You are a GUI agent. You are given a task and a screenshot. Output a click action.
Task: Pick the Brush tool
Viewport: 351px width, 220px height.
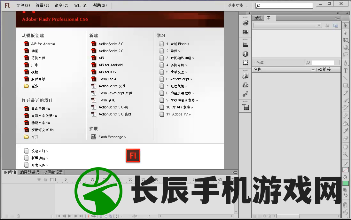tap(345, 100)
